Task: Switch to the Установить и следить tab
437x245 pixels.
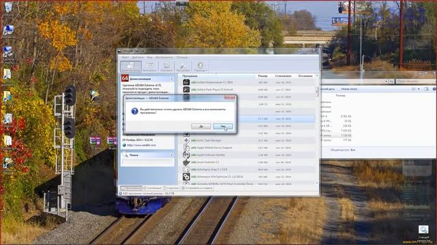Action: tap(197, 188)
